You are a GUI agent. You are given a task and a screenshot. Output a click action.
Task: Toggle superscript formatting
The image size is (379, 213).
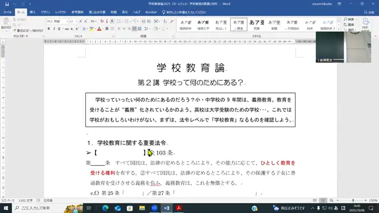77,29
